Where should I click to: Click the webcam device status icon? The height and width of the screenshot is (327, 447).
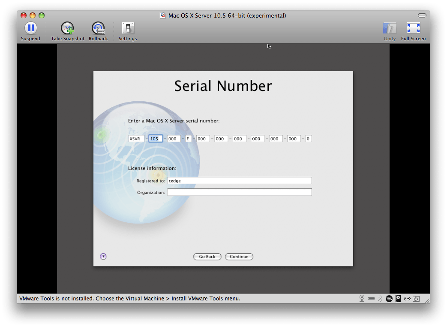(x=362, y=299)
